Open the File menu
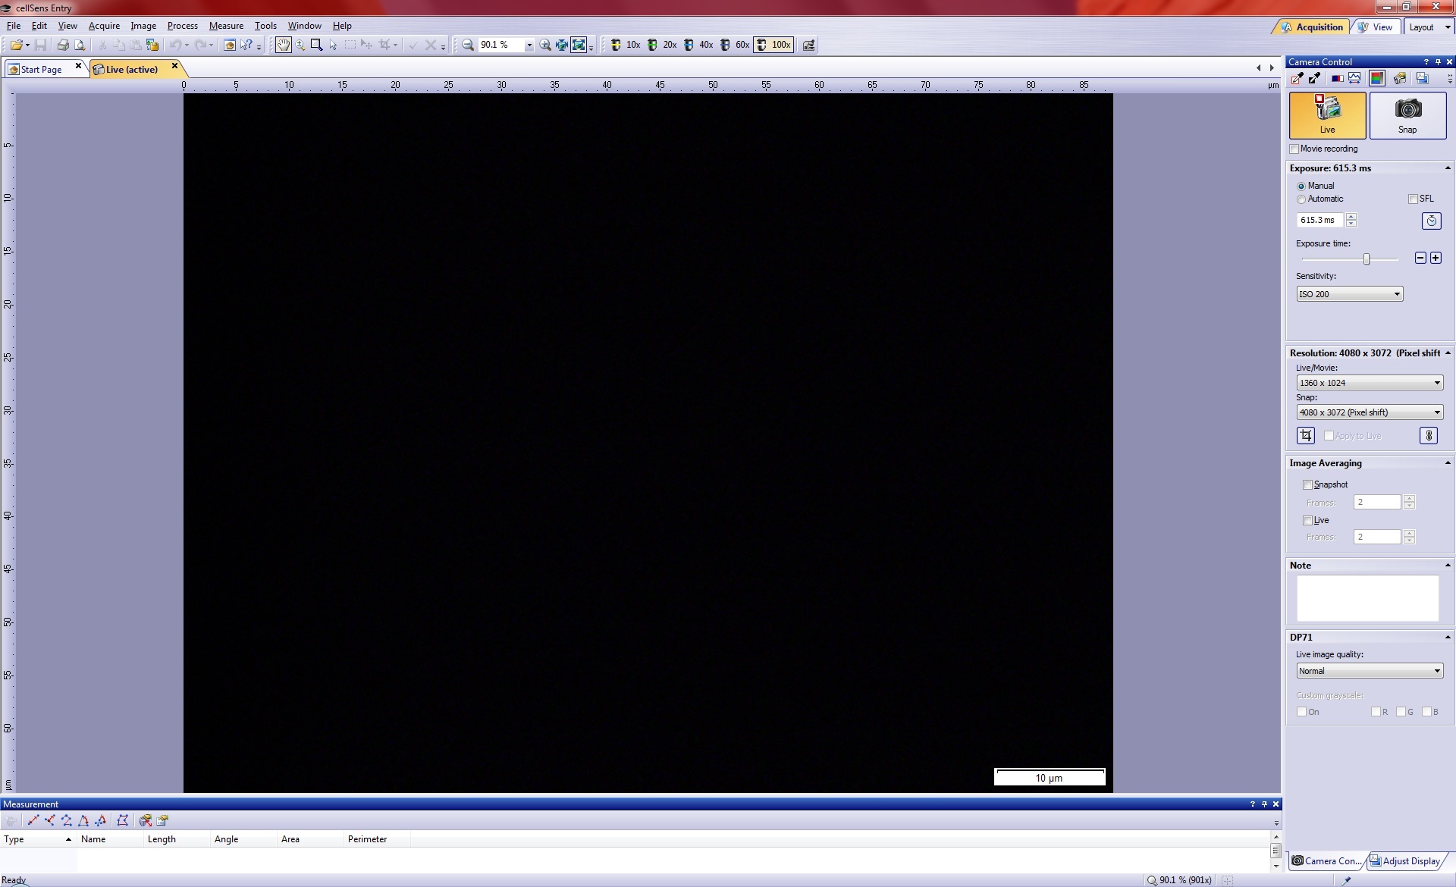1456x887 pixels. [x=14, y=26]
